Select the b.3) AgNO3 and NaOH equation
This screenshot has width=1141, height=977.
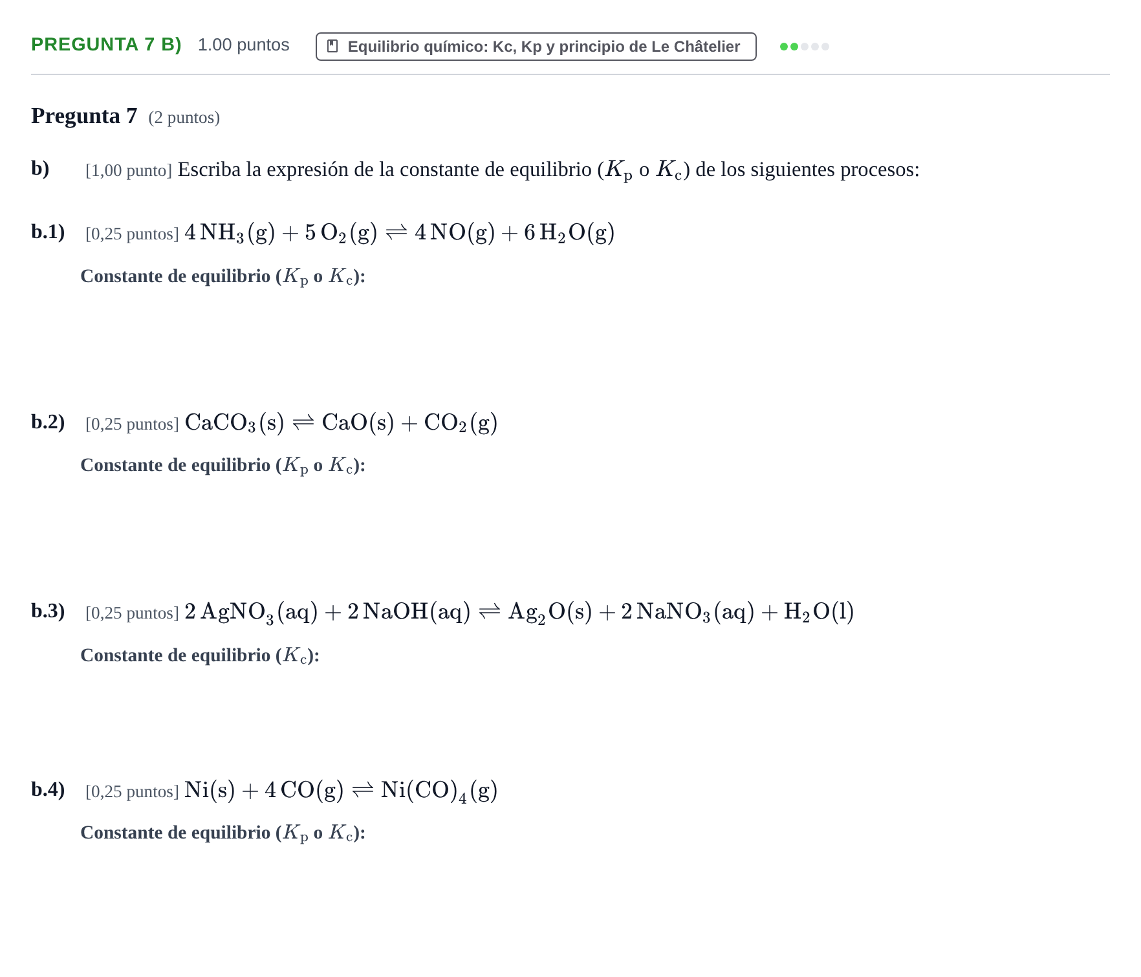point(519,612)
